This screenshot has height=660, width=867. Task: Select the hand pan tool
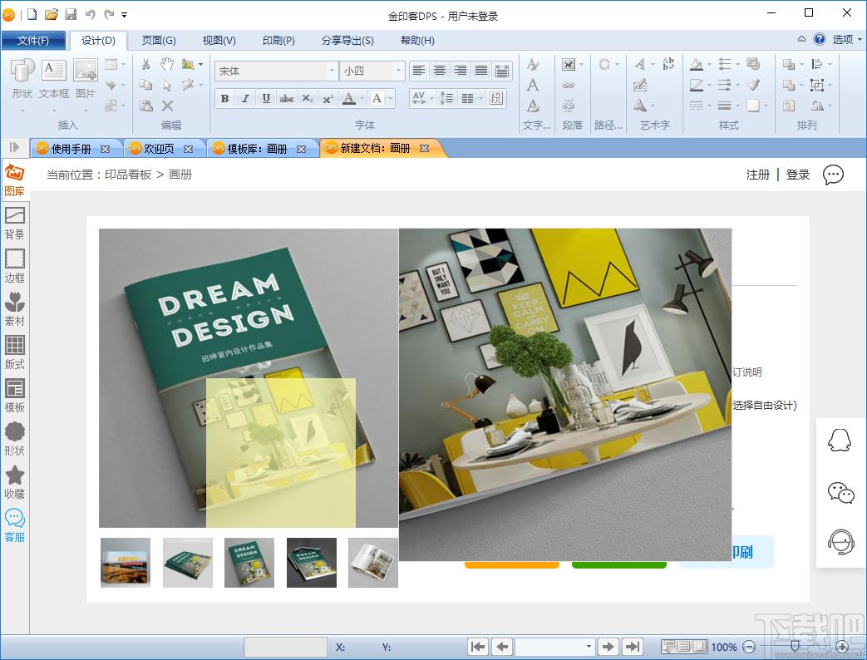pyautogui.click(x=167, y=64)
